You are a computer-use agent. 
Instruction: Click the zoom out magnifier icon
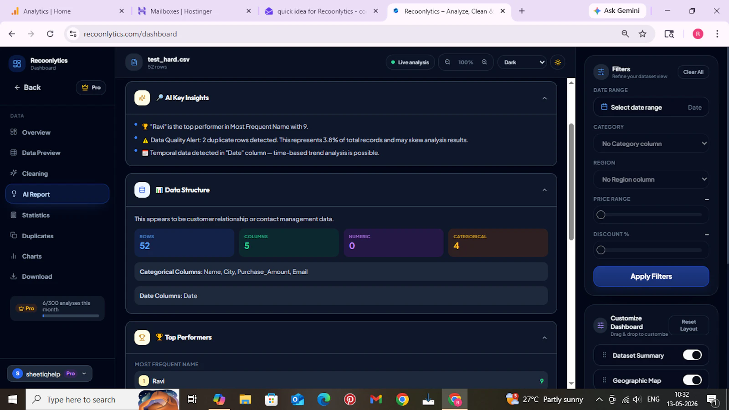(x=447, y=62)
